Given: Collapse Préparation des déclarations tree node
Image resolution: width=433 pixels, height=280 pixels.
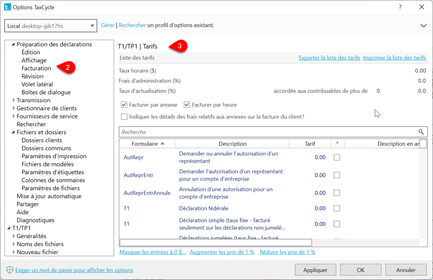Looking at the screenshot, I should click(13, 45).
